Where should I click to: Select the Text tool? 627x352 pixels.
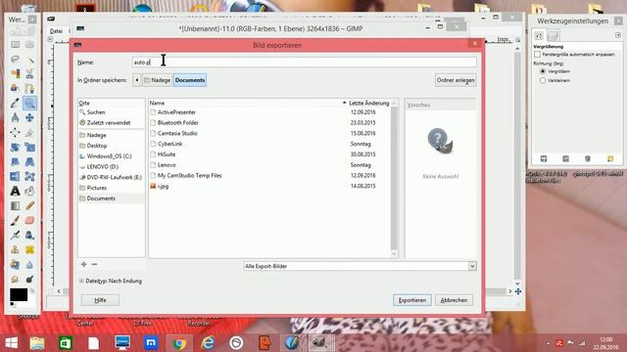pos(15,192)
